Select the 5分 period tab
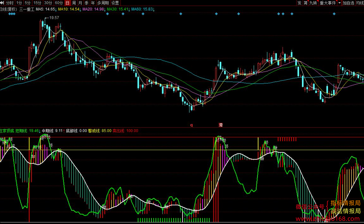 point(28,3)
